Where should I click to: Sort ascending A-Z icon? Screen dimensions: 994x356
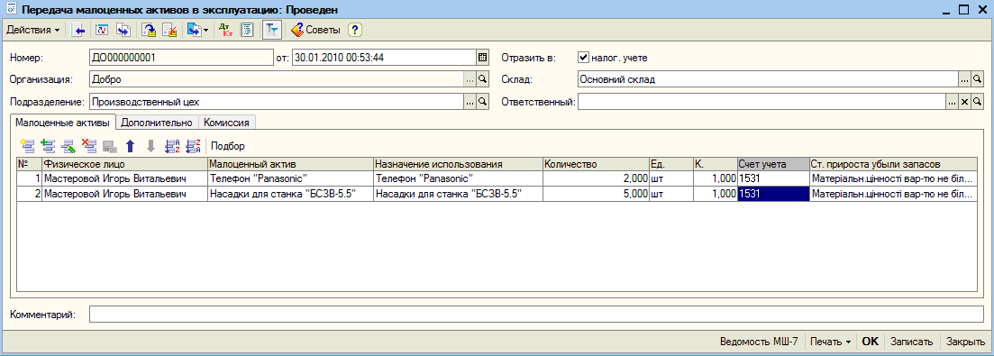[172, 146]
